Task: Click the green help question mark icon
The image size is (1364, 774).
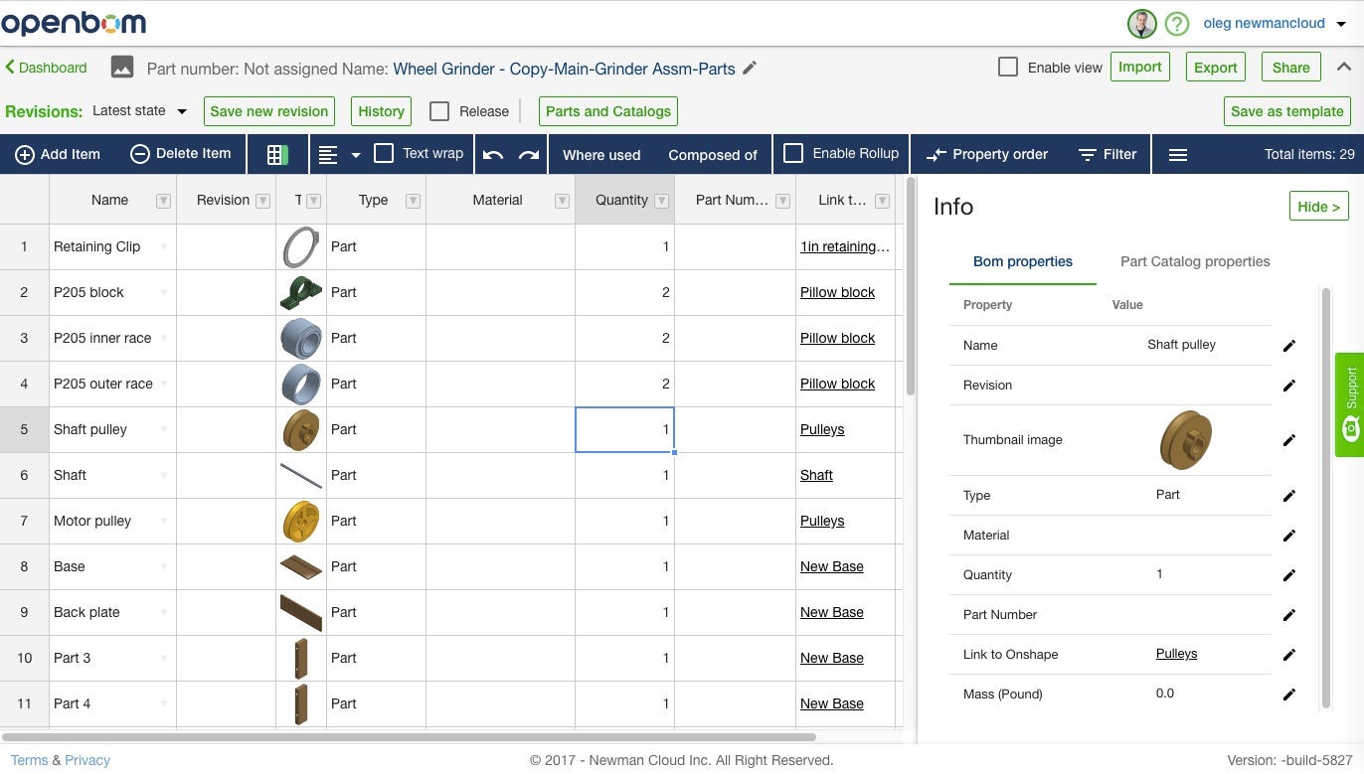Action: click(x=1177, y=24)
